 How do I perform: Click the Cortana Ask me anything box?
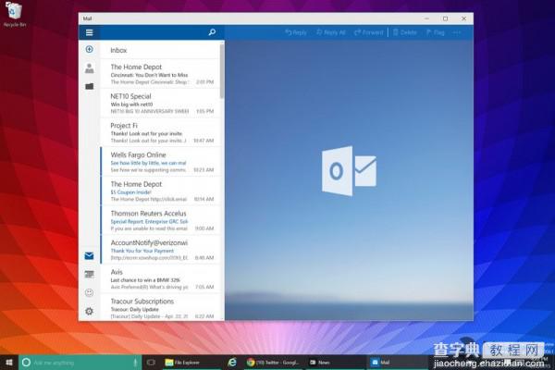click(x=80, y=363)
